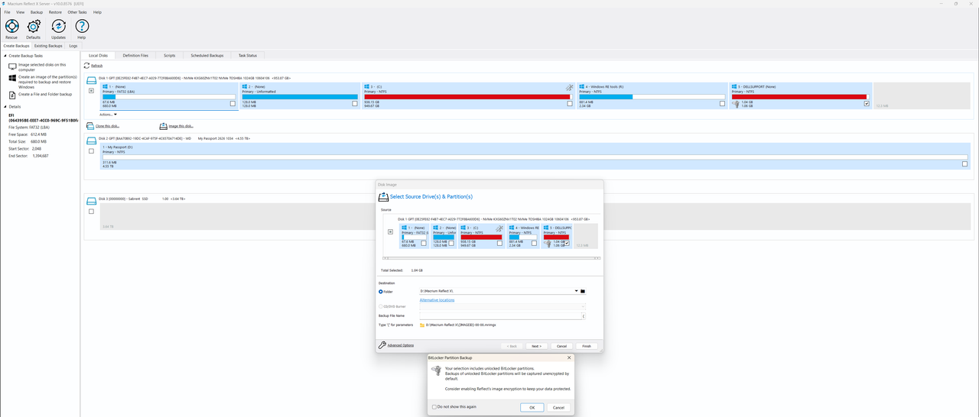979x417 pixels.
Task: Click the Disk Image dialog header icon
Action: [x=384, y=197]
